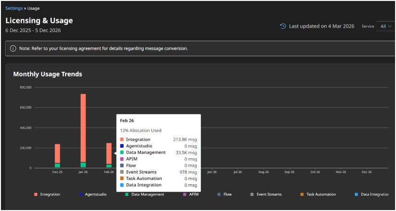Viewport: 396px width, 211px height.
Task: Click the 6 Dec 2025 - 5 Dec 2026 date range
Action: click(33, 30)
